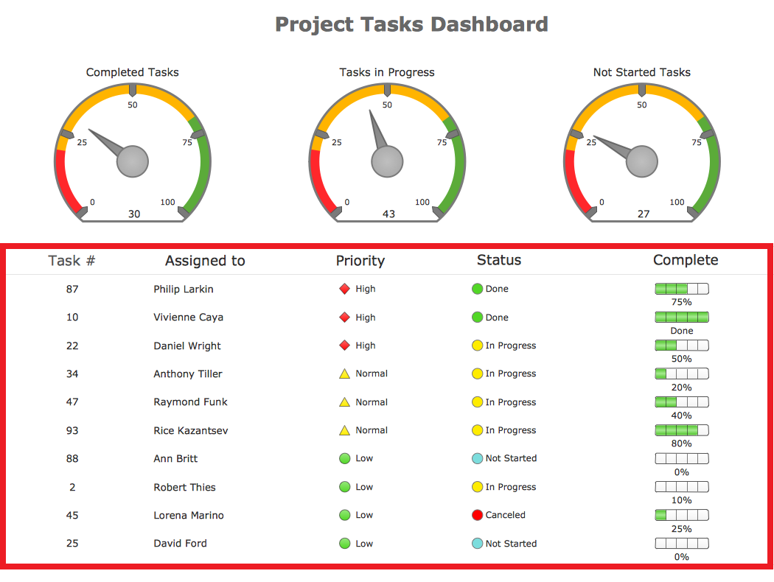Click the green Done status dot for Vivienne Caya

[477, 317]
